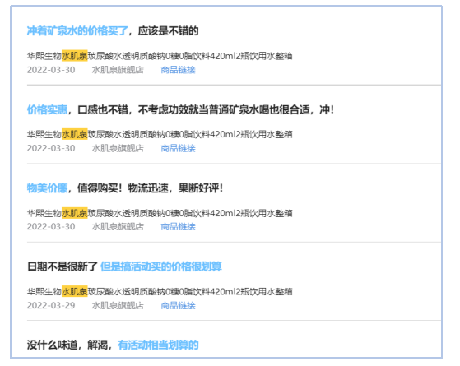Click date 2022-03-30 under review 价格实惠
The width and height of the screenshot is (460, 366).
[x=51, y=148]
